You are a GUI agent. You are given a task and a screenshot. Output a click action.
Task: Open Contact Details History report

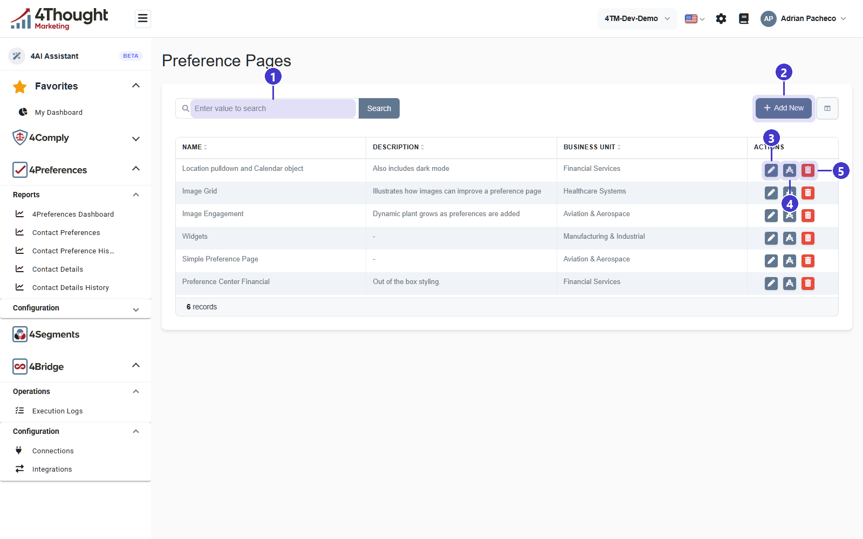(x=71, y=287)
